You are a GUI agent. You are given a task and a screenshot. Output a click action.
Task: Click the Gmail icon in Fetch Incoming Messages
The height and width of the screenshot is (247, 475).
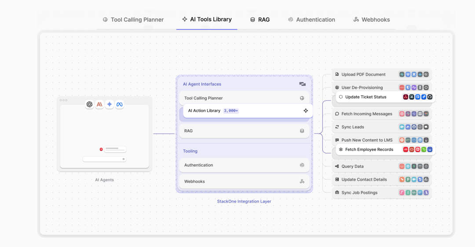(x=426, y=114)
